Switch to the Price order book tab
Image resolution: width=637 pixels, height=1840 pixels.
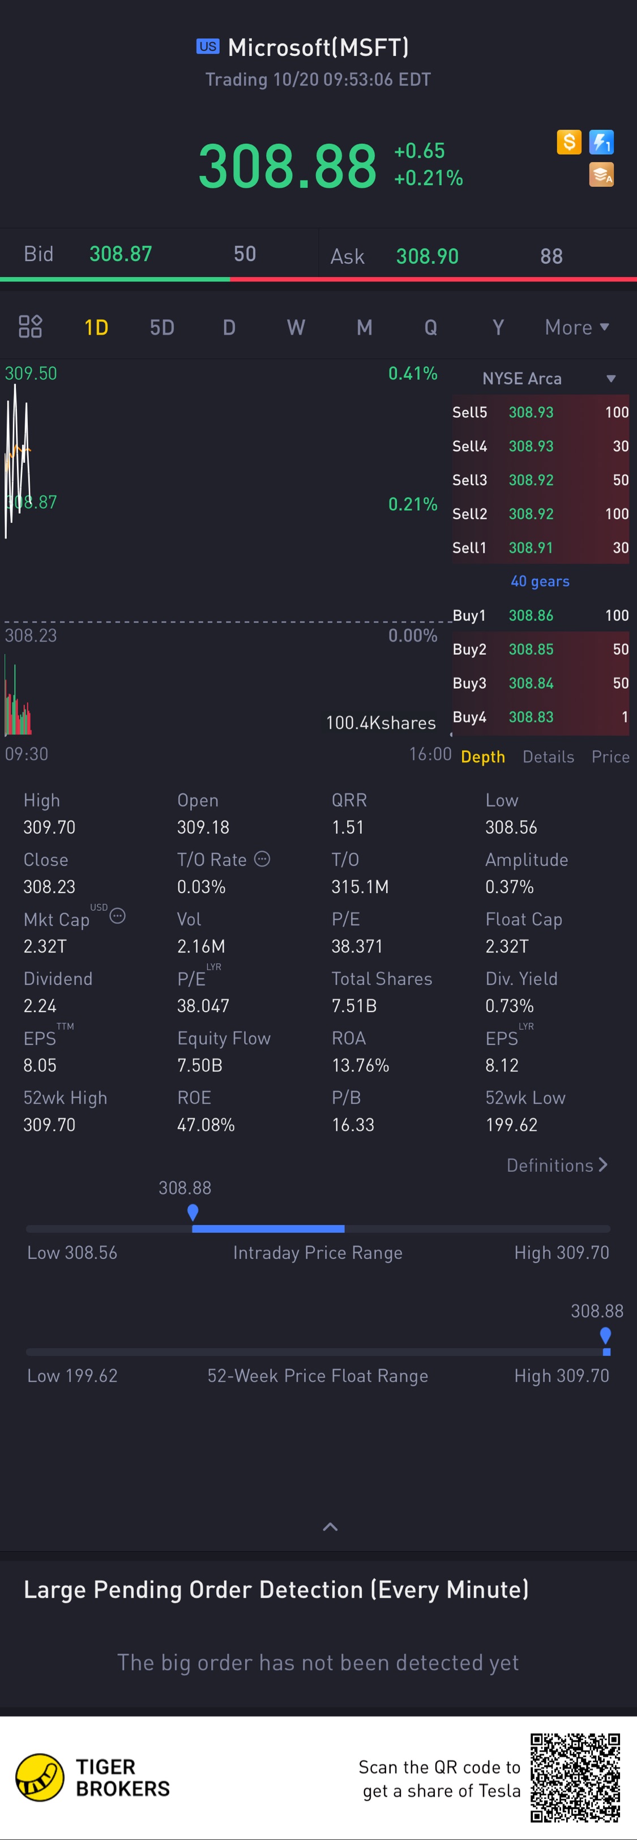pos(610,757)
